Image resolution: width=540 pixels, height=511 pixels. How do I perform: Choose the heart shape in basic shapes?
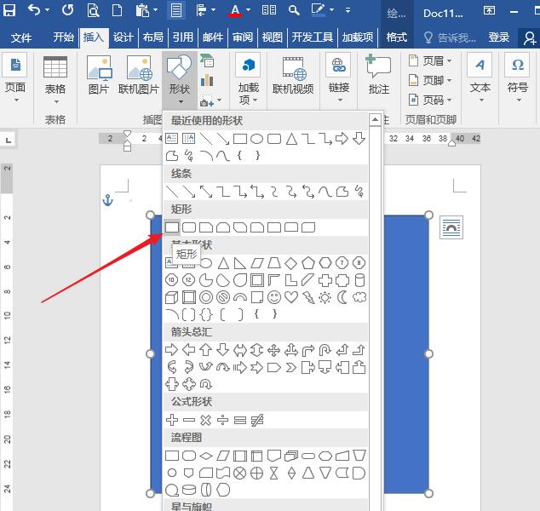291,297
